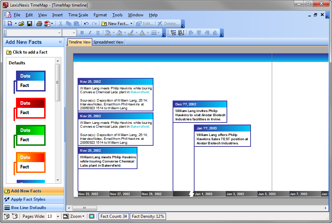Viewport: 332px width, 223px height.
Task: Click the Copy icon in the toolbar
Action: (69, 24)
